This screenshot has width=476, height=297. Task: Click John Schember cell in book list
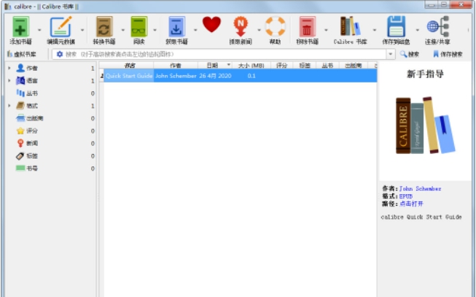point(176,76)
